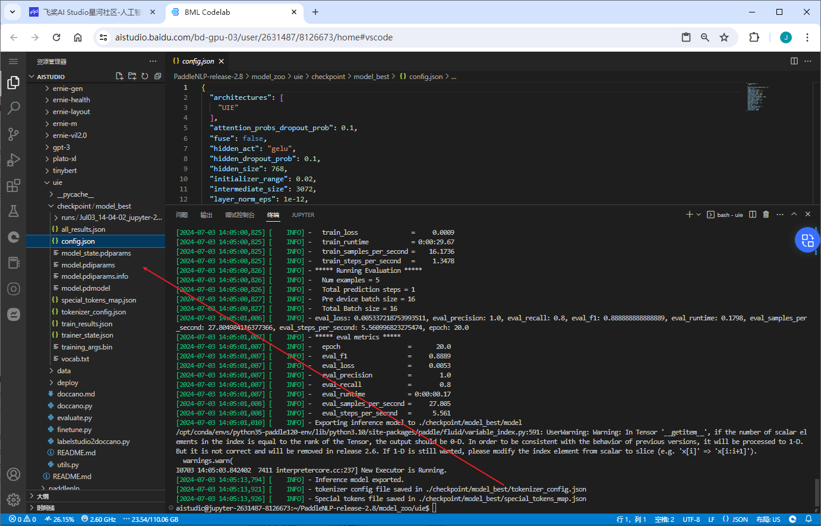Open new terminal profile dropdown arrow

tap(699, 215)
